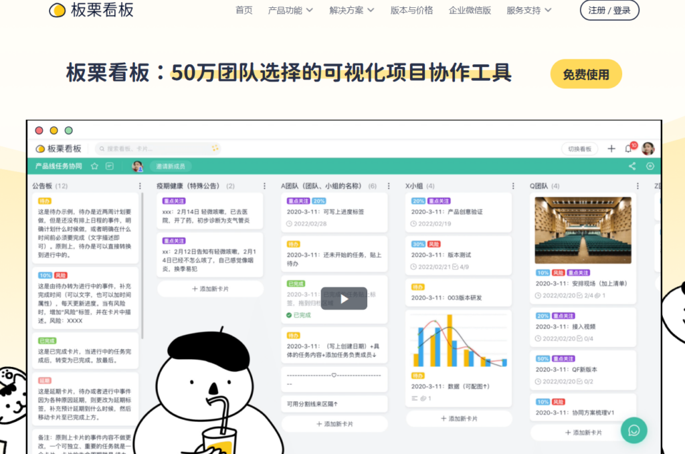The width and height of the screenshot is (685, 454).
Task: Open the floating green chat support bubble
Action: click(633, 431)
